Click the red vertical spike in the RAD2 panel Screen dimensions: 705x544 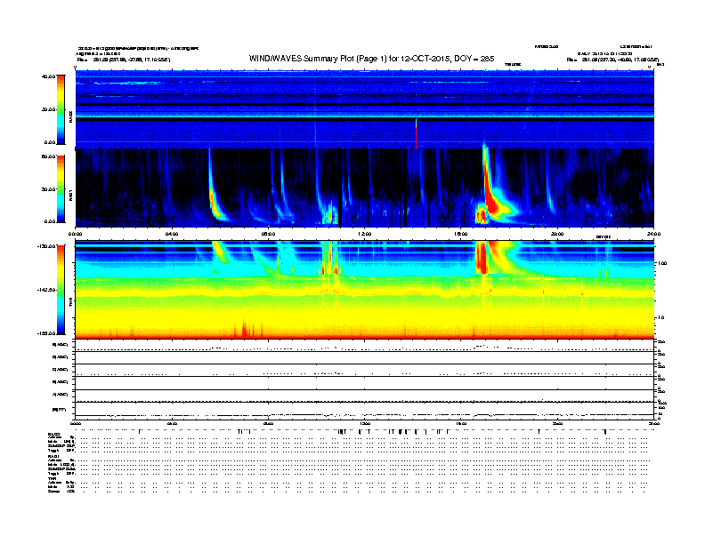tap(417, 133)
